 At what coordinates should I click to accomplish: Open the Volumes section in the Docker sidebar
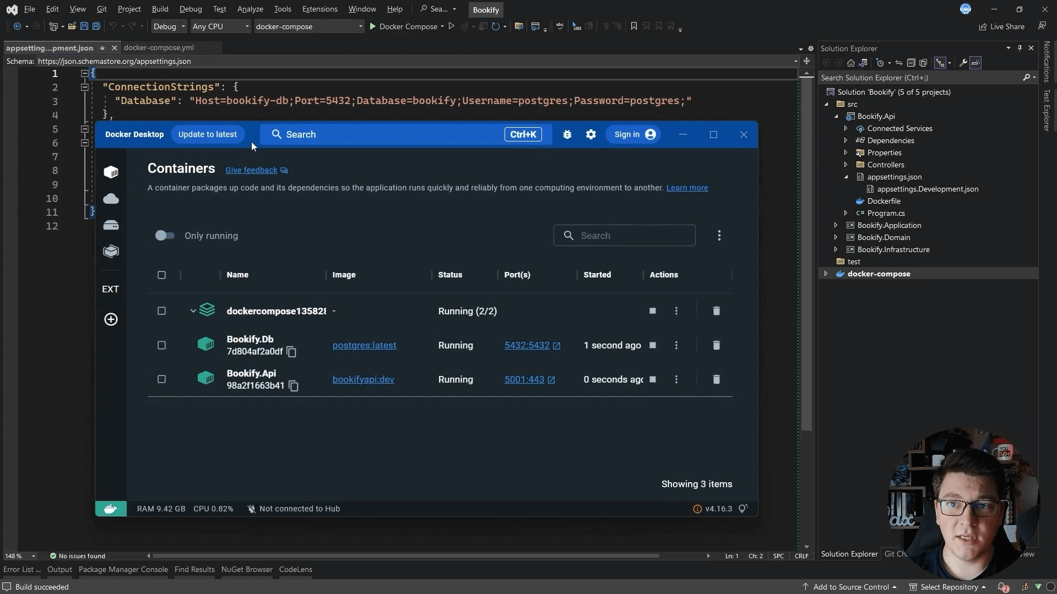pos(111,225)
